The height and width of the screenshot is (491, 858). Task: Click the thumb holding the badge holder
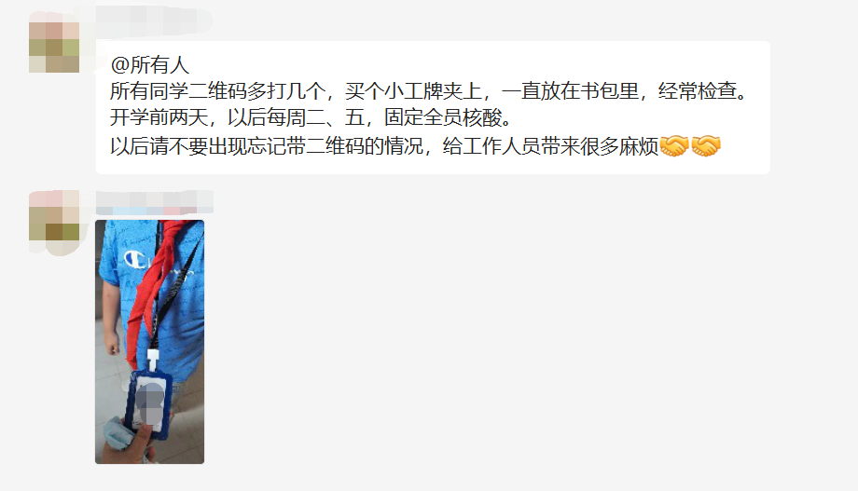coord(144,440)
